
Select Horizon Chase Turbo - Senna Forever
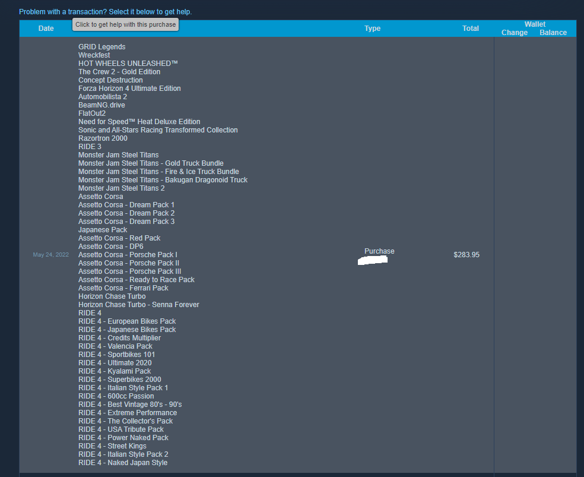point(138,305)
